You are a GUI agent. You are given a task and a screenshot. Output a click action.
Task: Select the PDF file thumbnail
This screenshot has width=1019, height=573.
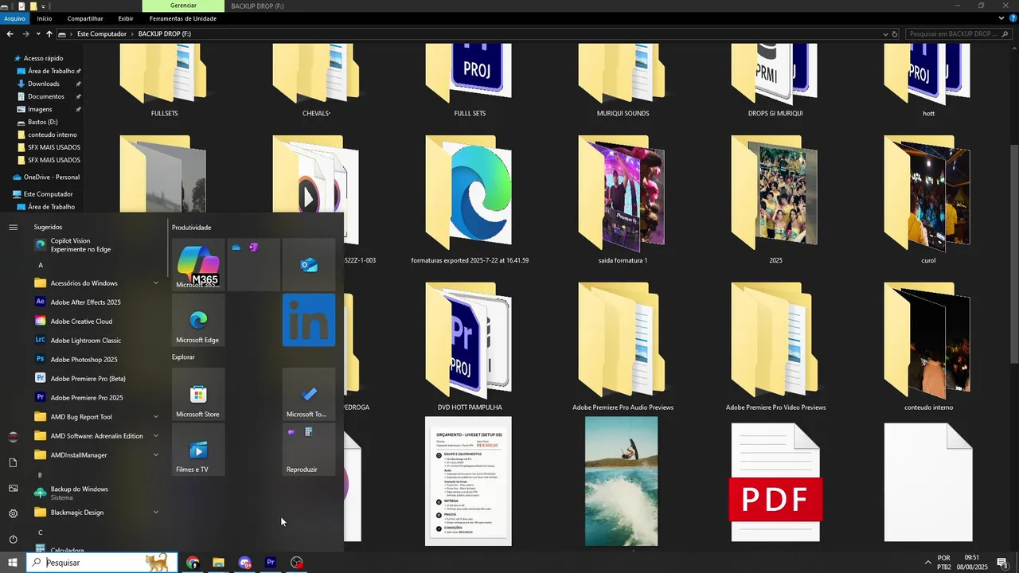775,482
